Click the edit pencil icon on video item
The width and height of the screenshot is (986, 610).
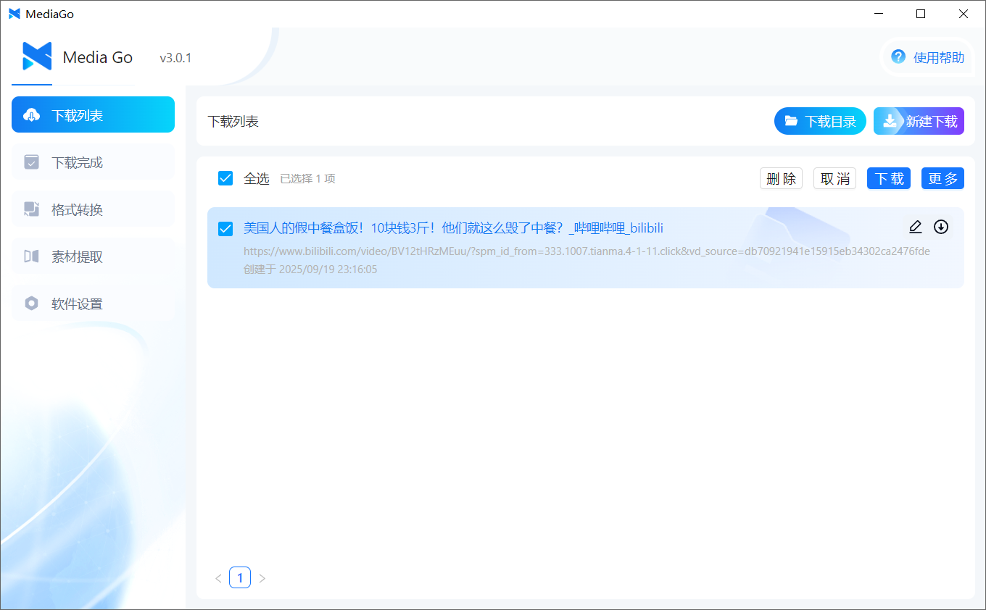coord(916,227)
